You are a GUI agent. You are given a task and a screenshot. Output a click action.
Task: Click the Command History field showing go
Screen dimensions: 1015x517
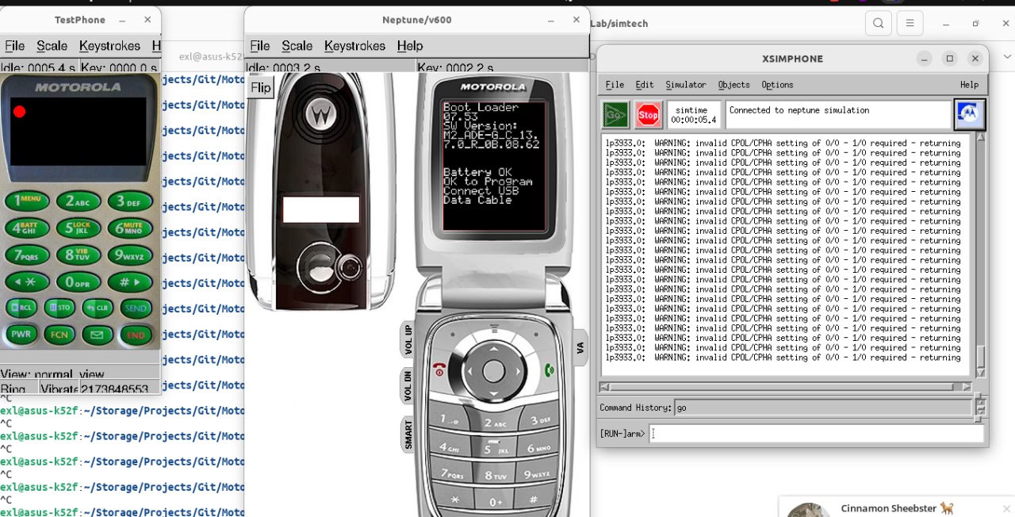[x=823, y=408]
